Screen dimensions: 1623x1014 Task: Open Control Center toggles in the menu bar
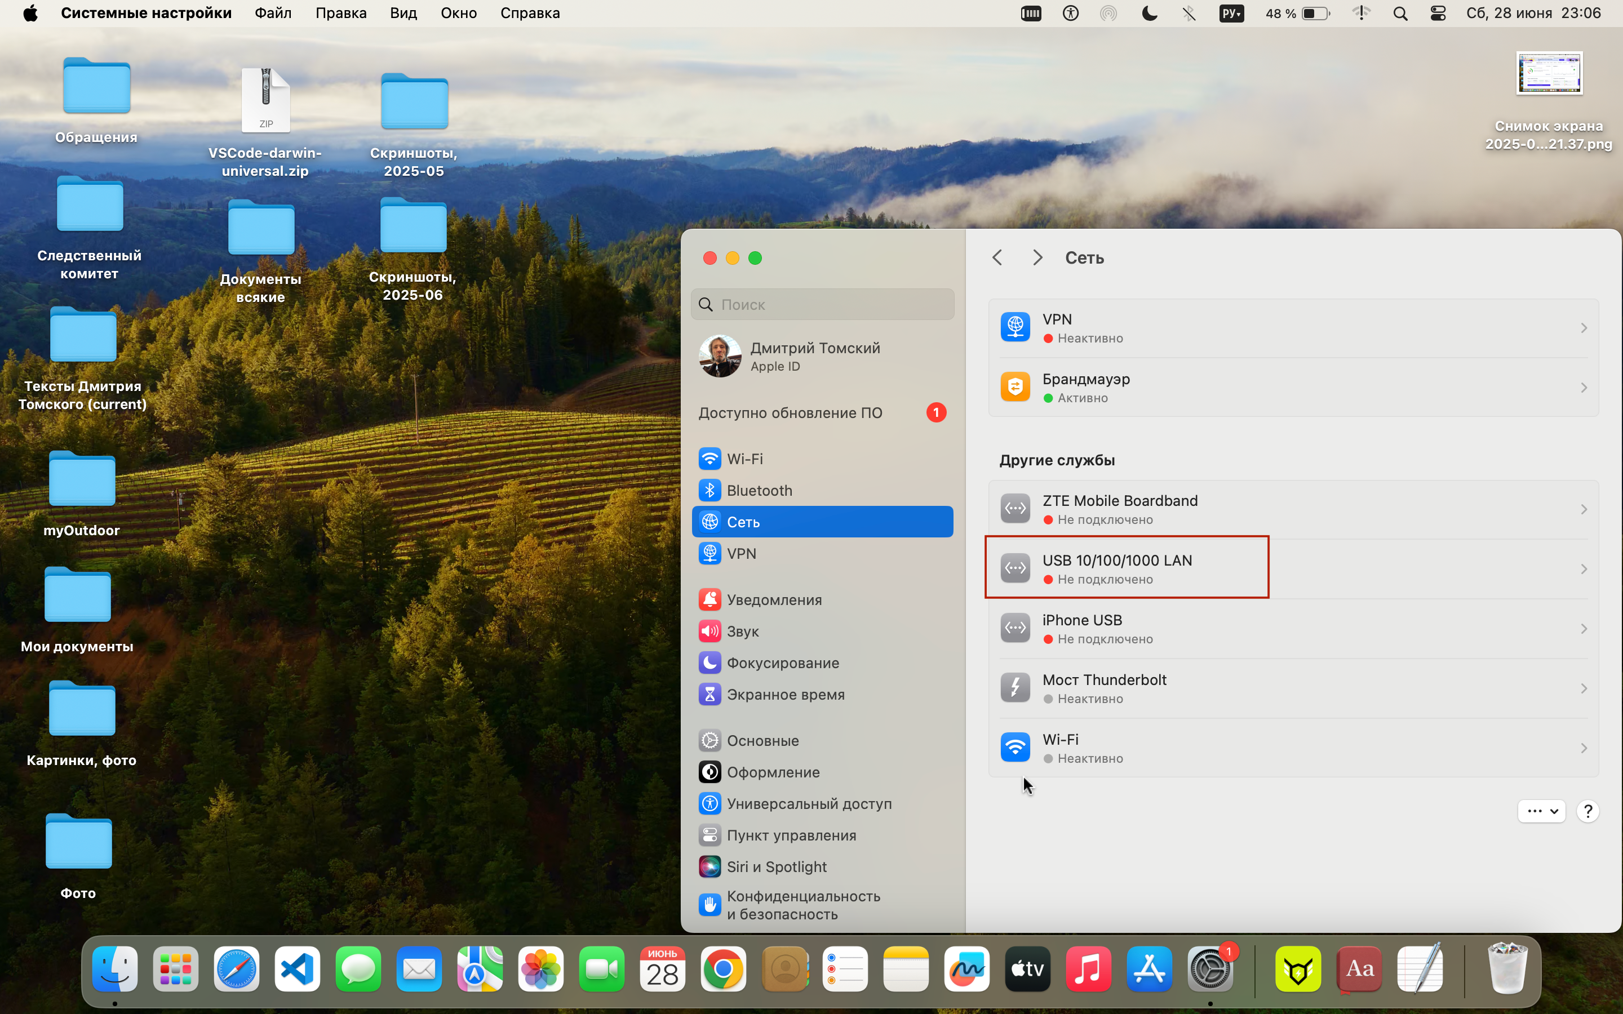pyautogui.click(x=1437, y=14)
